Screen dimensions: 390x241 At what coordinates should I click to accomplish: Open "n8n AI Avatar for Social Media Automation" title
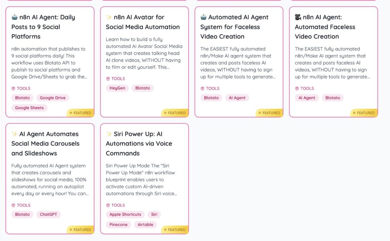[x=142, y=22]
